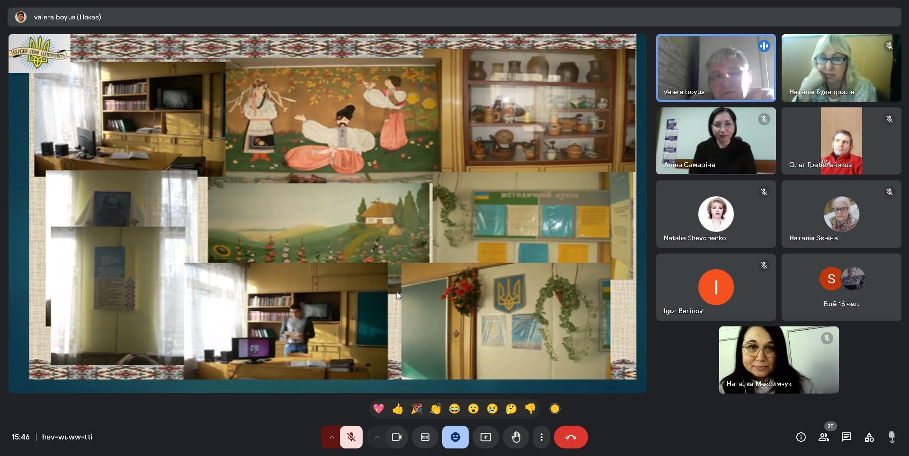Screen dimensions: 909x456
Task: Send the thinking face reaction
Action: click(x=511, y=409)
